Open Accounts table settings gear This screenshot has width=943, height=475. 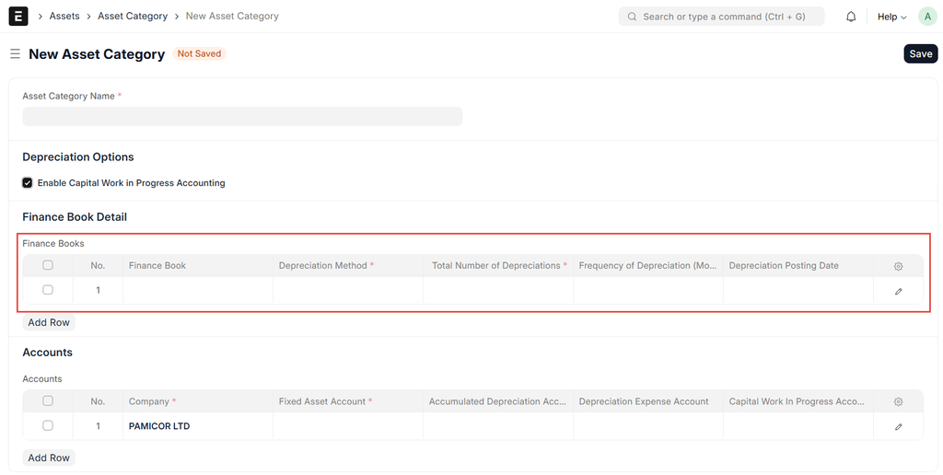click(898, 402)
